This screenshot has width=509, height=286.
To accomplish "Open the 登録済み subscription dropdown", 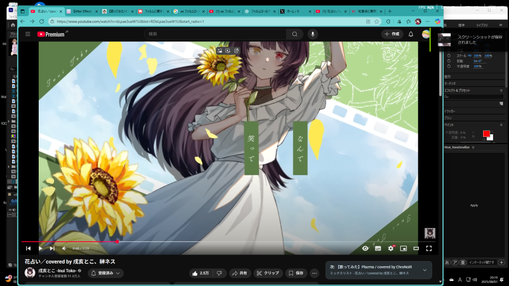I will coord(106,273).
